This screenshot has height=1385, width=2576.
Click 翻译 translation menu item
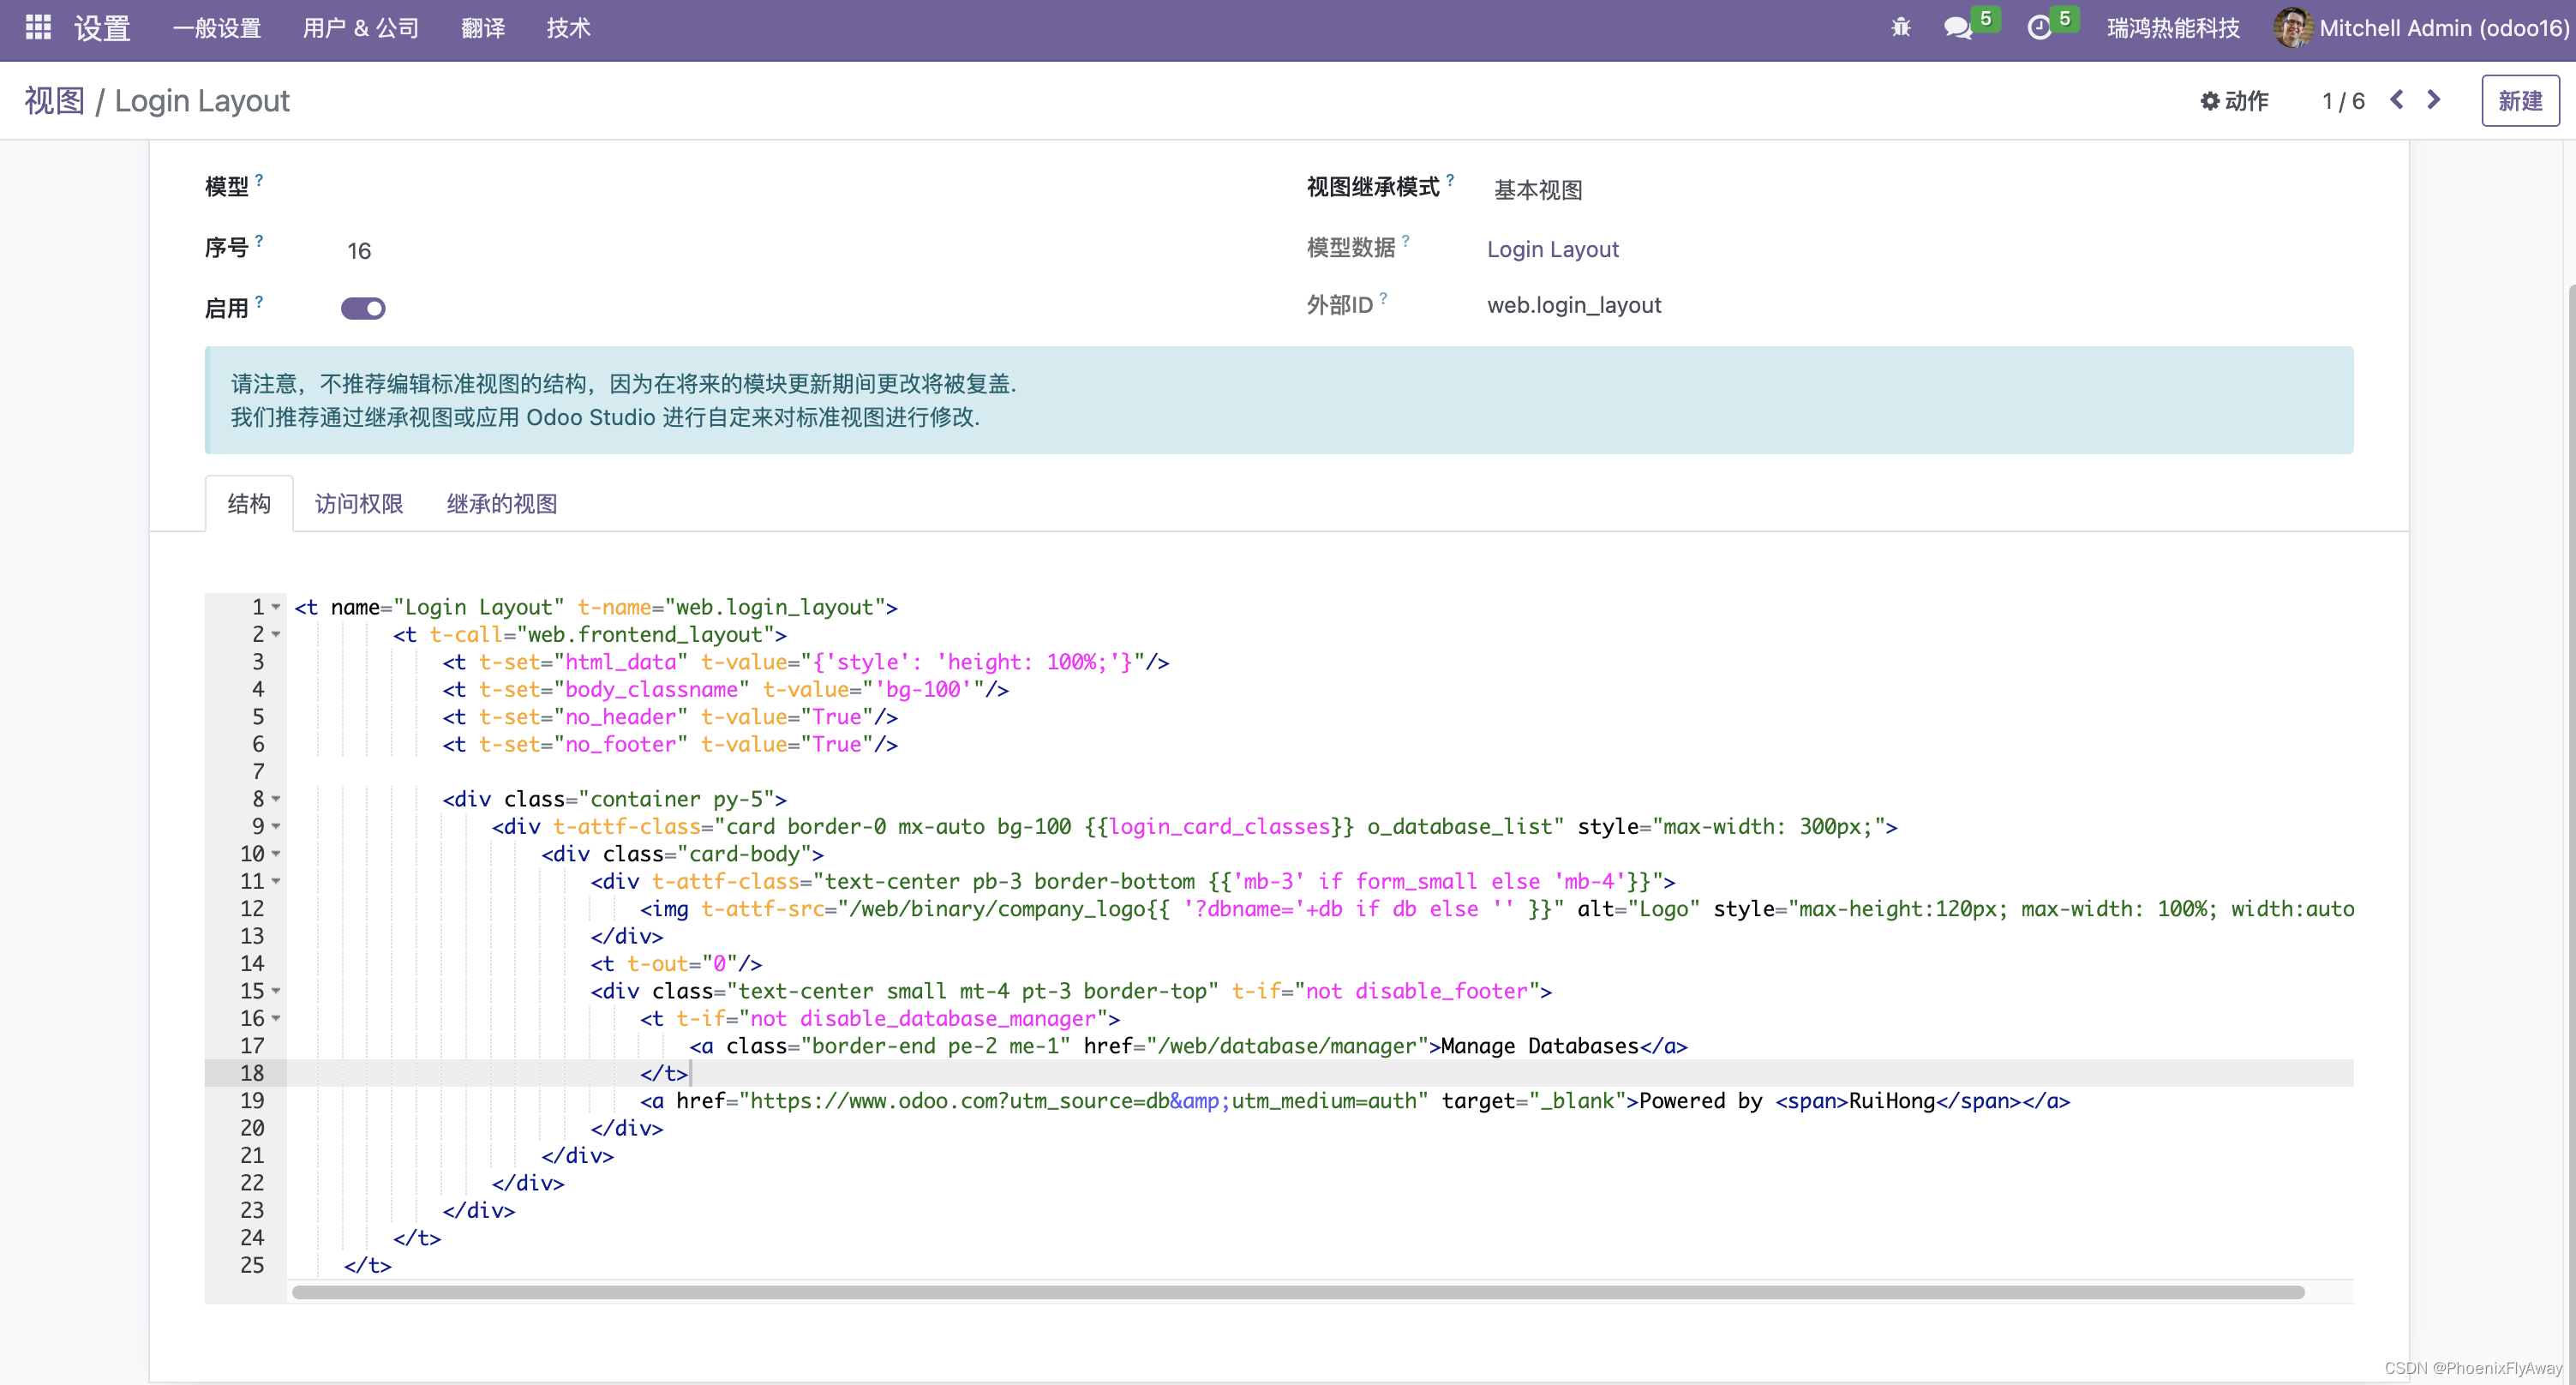(477, 29)
